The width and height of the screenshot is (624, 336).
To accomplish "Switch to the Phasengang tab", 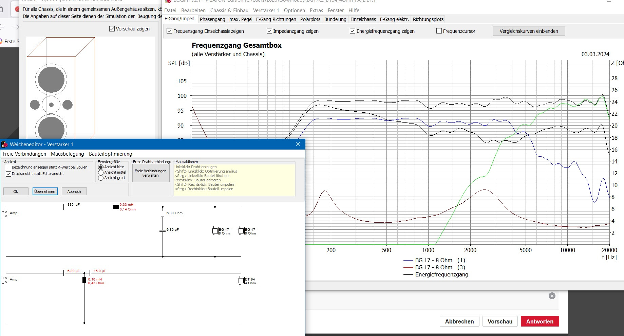I will tap(212, 19).
